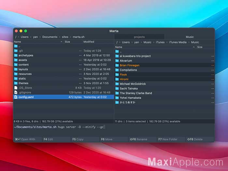This screenshot has width=228, height=171.
Task: Click the Michael McGoldrick folder icon
Action: pyautogui.click(x=117, y=84)
